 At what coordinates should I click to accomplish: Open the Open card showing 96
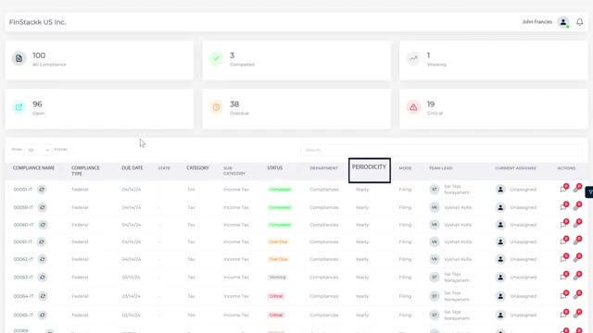[x=99, y=109]
